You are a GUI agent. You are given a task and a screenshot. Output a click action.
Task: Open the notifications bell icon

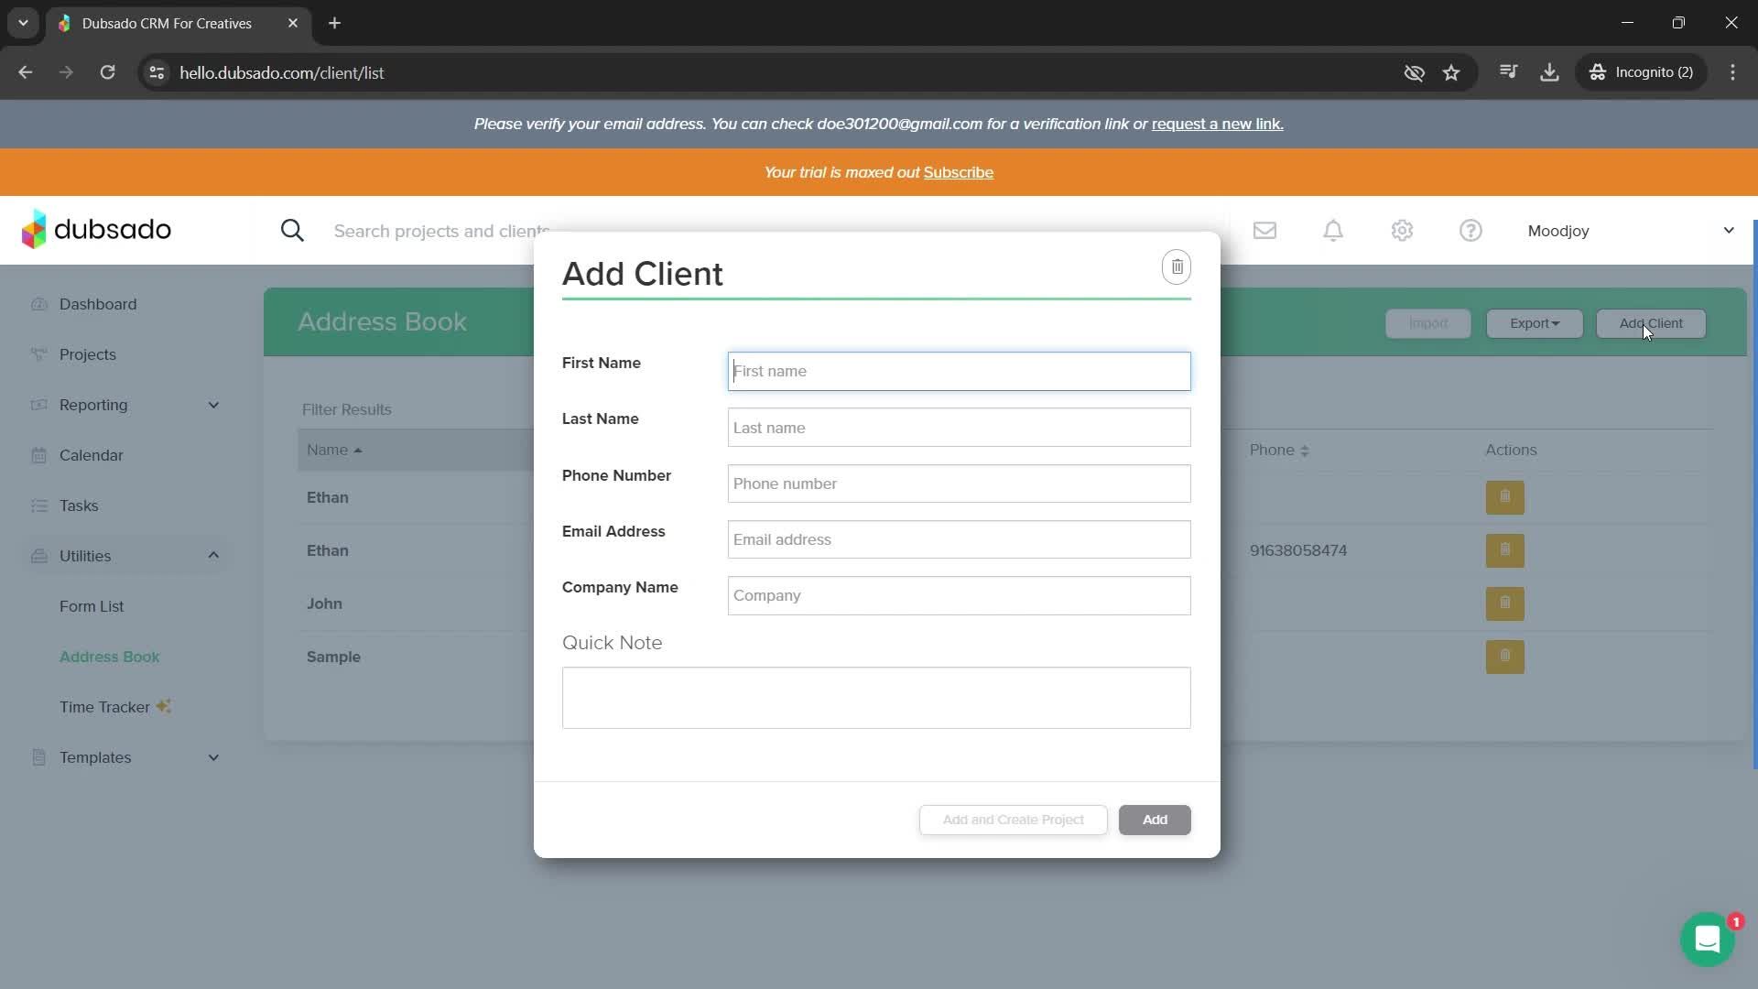pos(1333,231)
